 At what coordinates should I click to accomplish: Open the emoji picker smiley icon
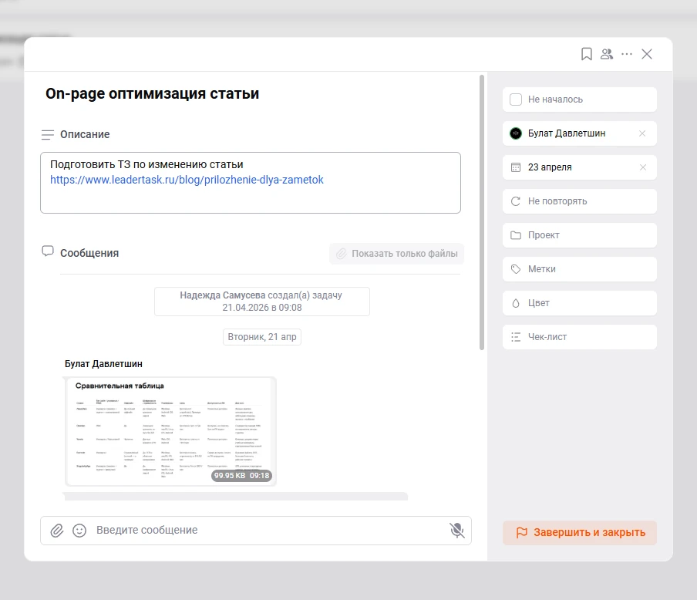click(x=79, y=531)
